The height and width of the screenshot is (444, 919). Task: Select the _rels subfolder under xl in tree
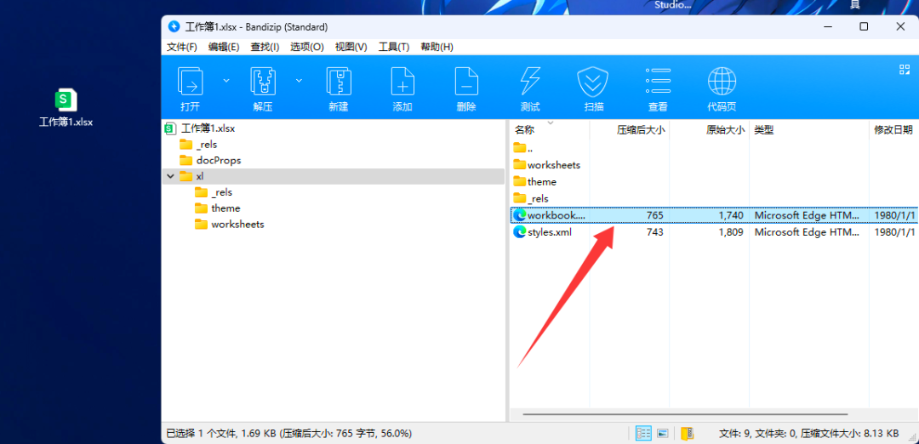[222, 192]
